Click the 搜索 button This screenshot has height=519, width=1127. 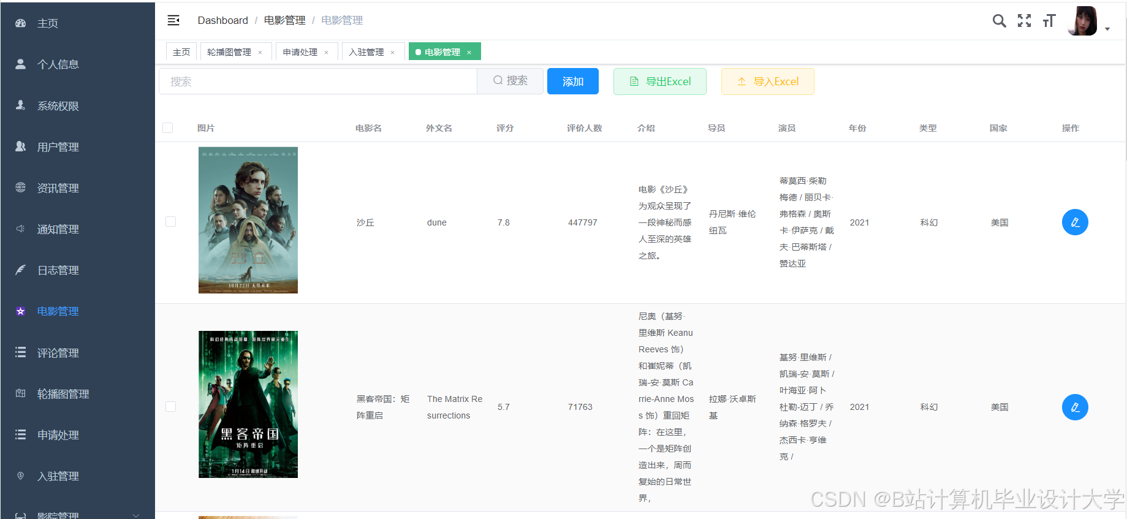(x=510, y=81)
